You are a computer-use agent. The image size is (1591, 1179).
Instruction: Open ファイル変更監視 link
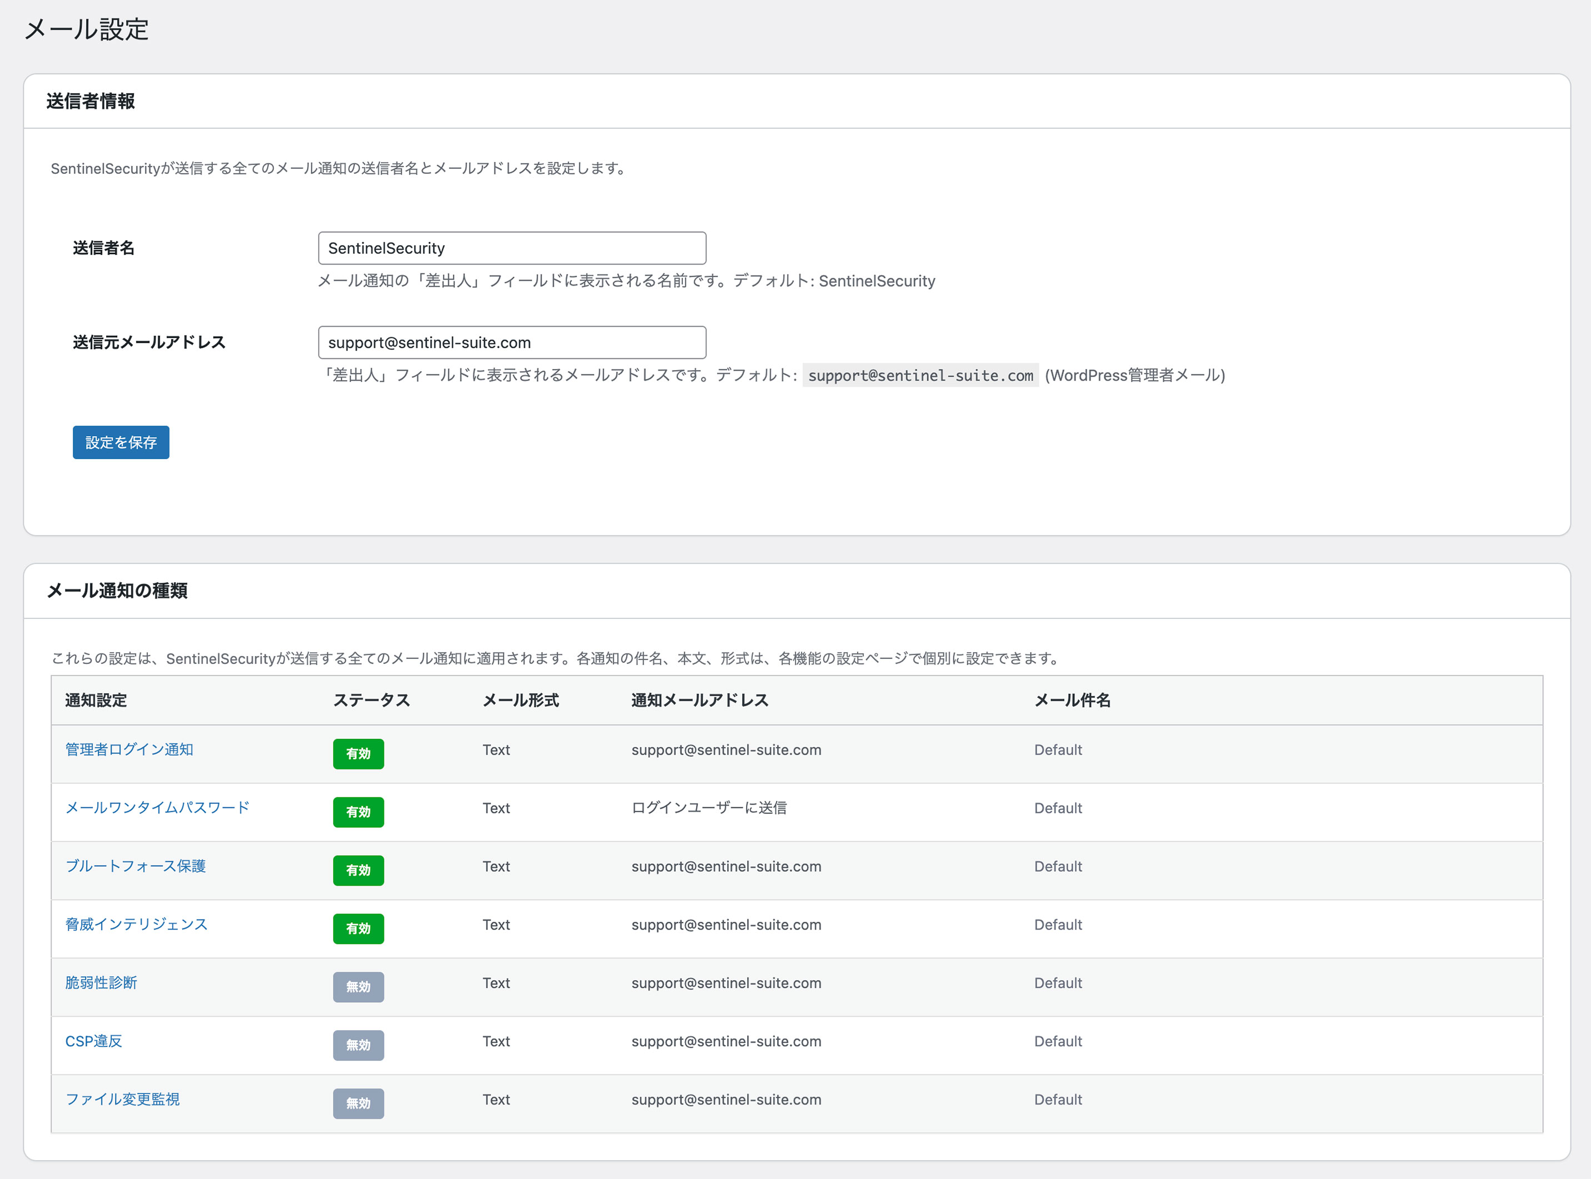tap(122, 1099)
